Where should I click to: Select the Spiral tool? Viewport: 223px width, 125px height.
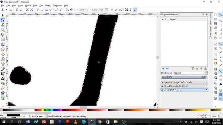2,59
